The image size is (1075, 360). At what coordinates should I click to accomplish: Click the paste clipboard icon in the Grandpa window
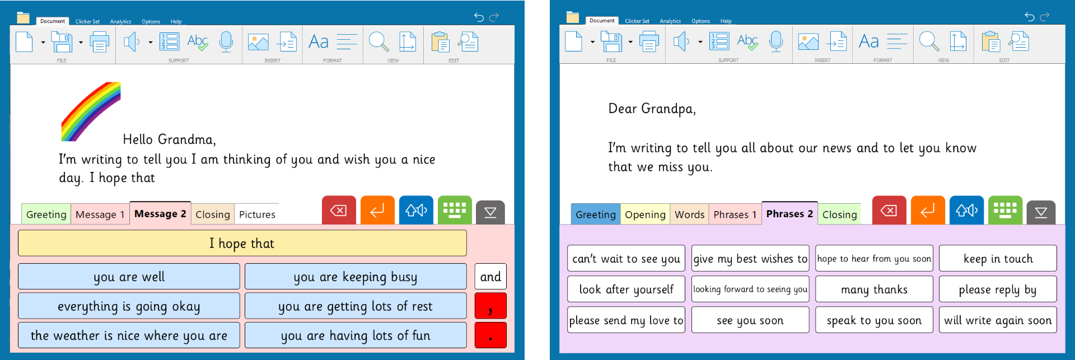(990, 42)
